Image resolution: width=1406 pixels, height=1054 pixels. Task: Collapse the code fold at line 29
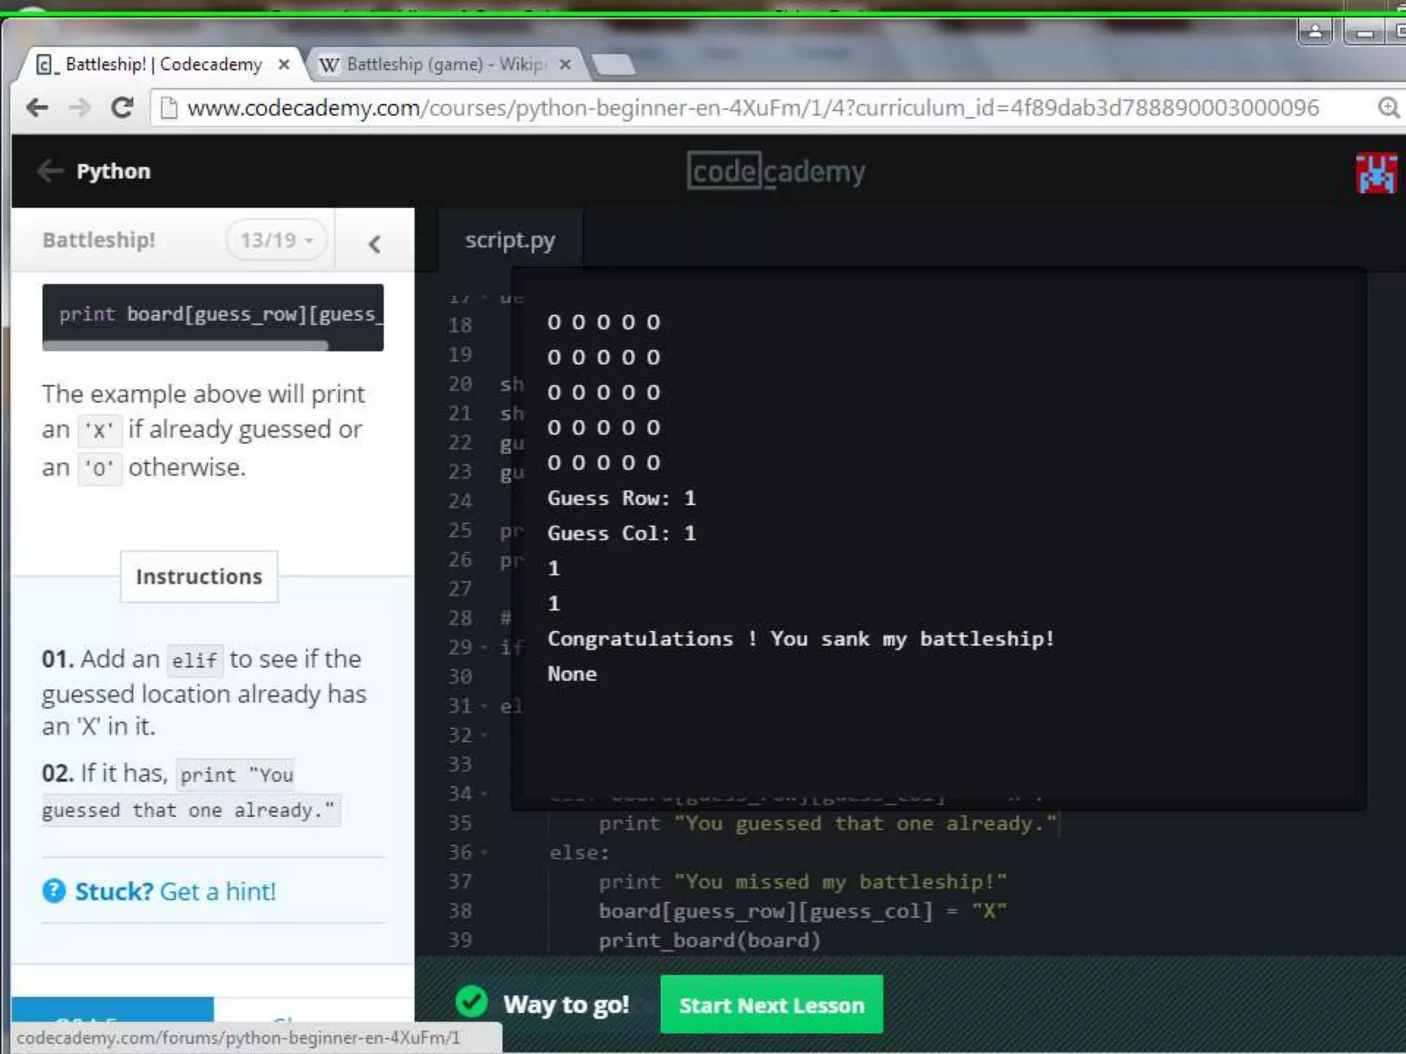pyautogui.click(x=484, y=648)
